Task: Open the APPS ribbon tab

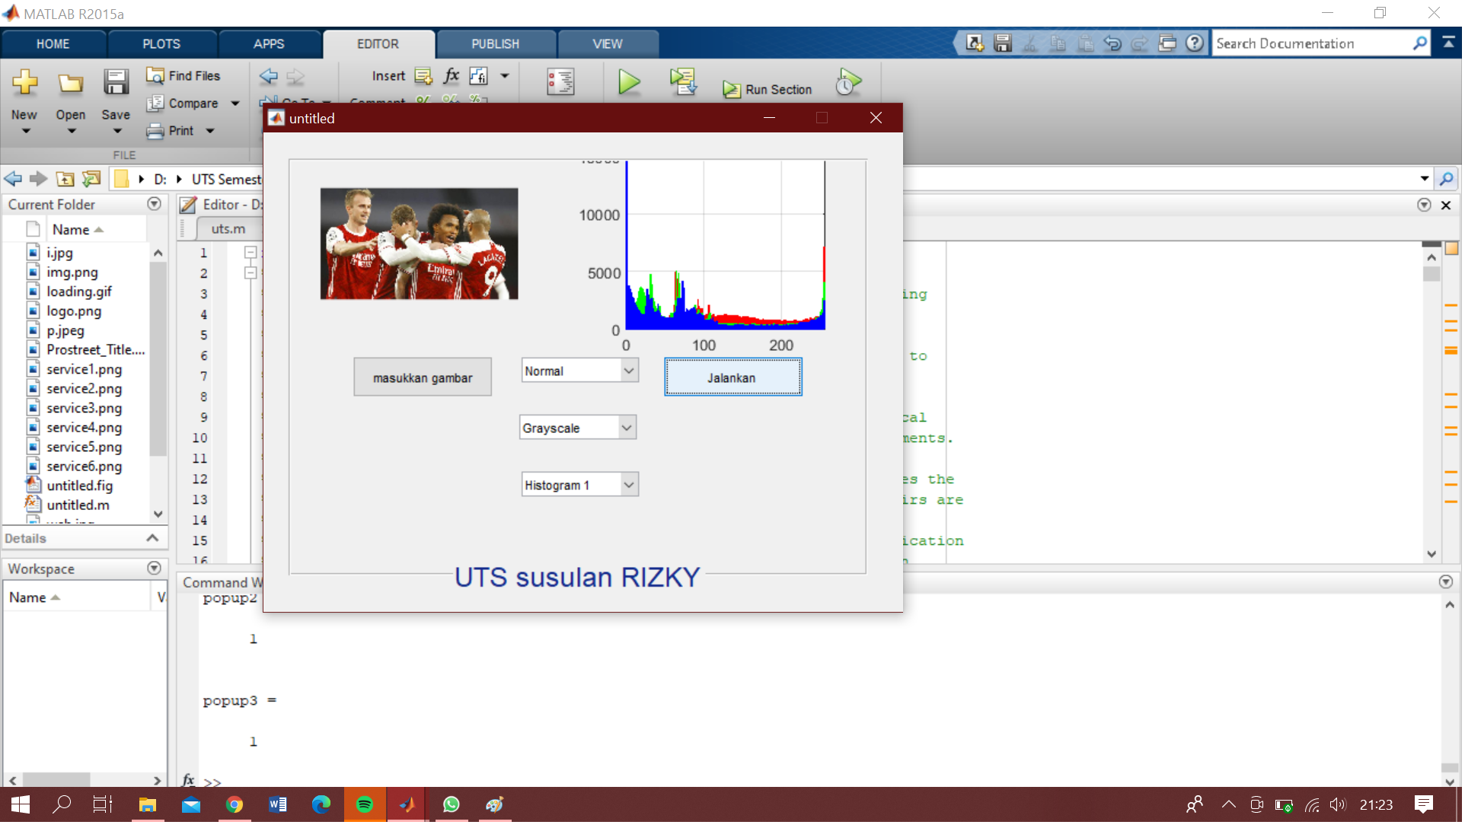Action: tap(270, 43)
